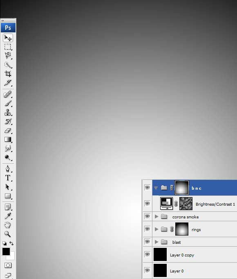Select the Clone Stamp tool
This screenshot has height=279, width=237.
tap(8, 113)
